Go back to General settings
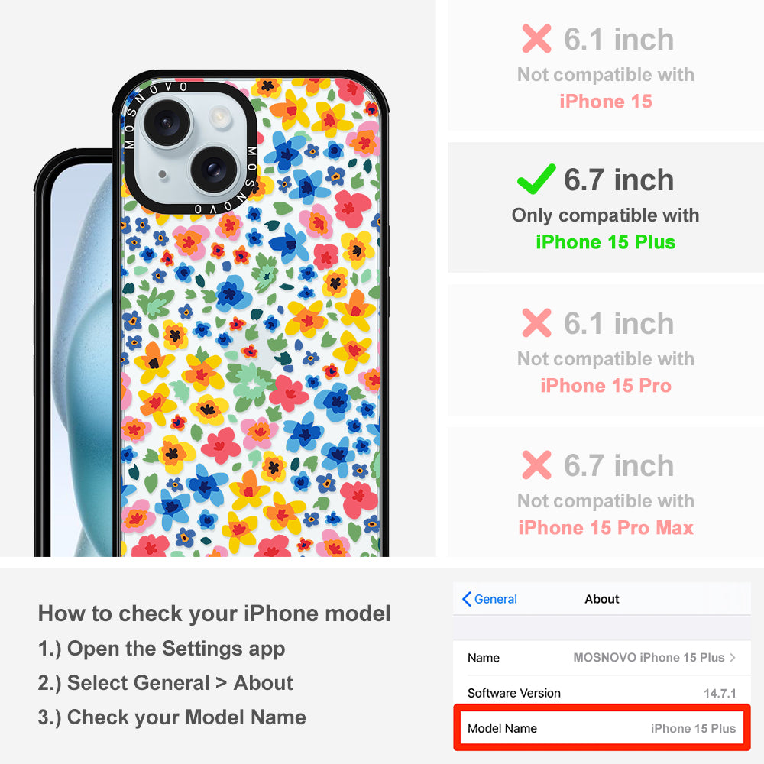Viewport: 764px width, 764px height. pyautogui.click(x=489, y=599)
